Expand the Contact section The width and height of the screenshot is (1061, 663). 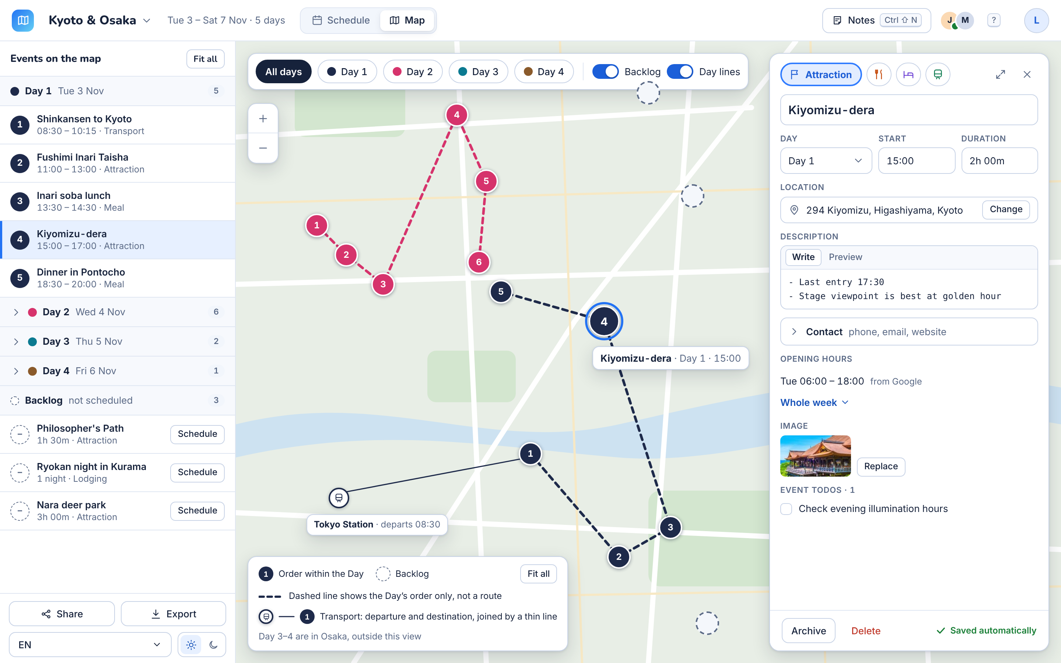coord(908,331)
